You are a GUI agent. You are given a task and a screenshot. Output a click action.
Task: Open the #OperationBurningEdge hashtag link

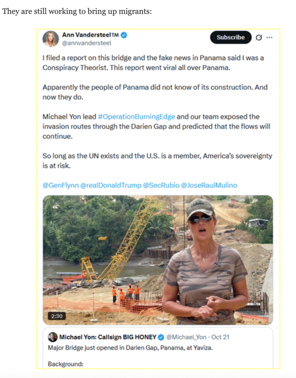(136, 117)
